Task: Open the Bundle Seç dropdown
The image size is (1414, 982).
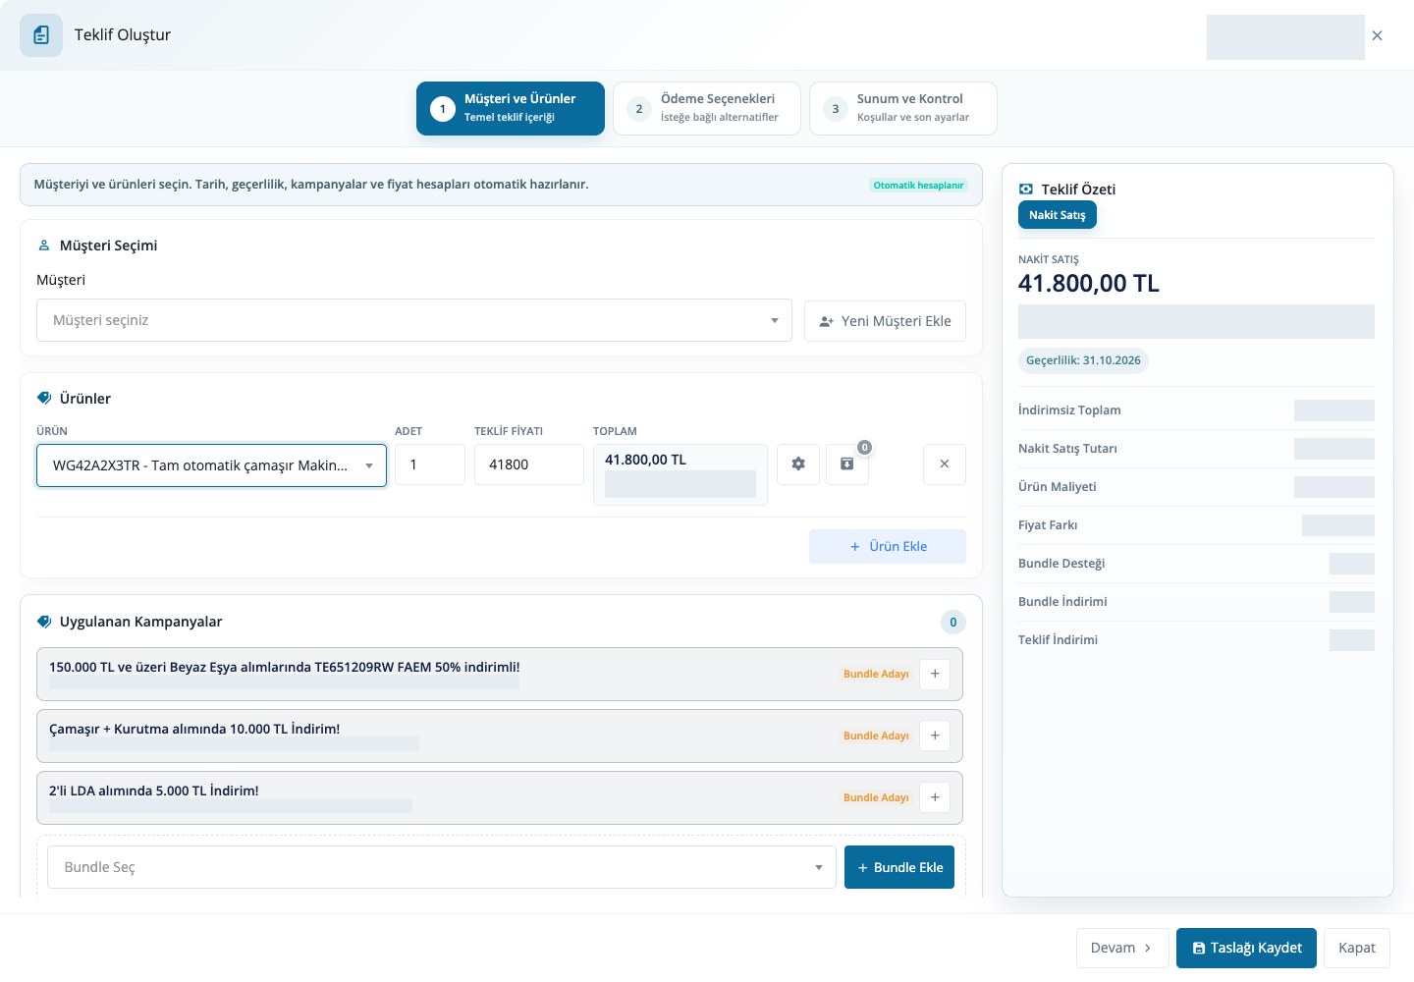Action: 442,867
